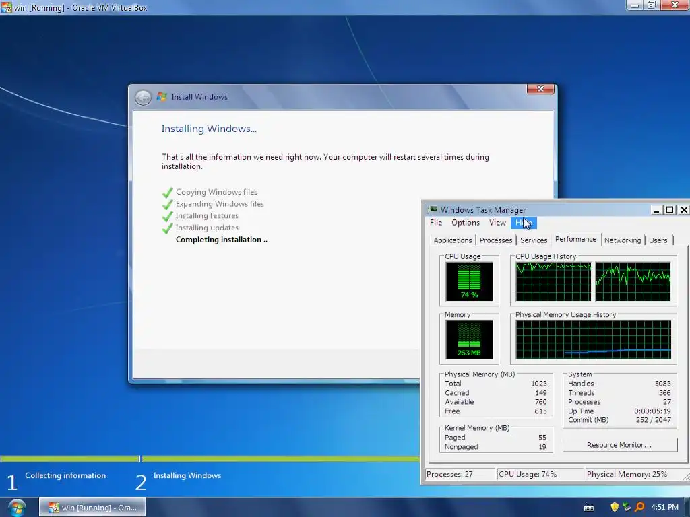
Task: Click the Available memory value 760
Action: pyautogui.click(x=541, y=402)
